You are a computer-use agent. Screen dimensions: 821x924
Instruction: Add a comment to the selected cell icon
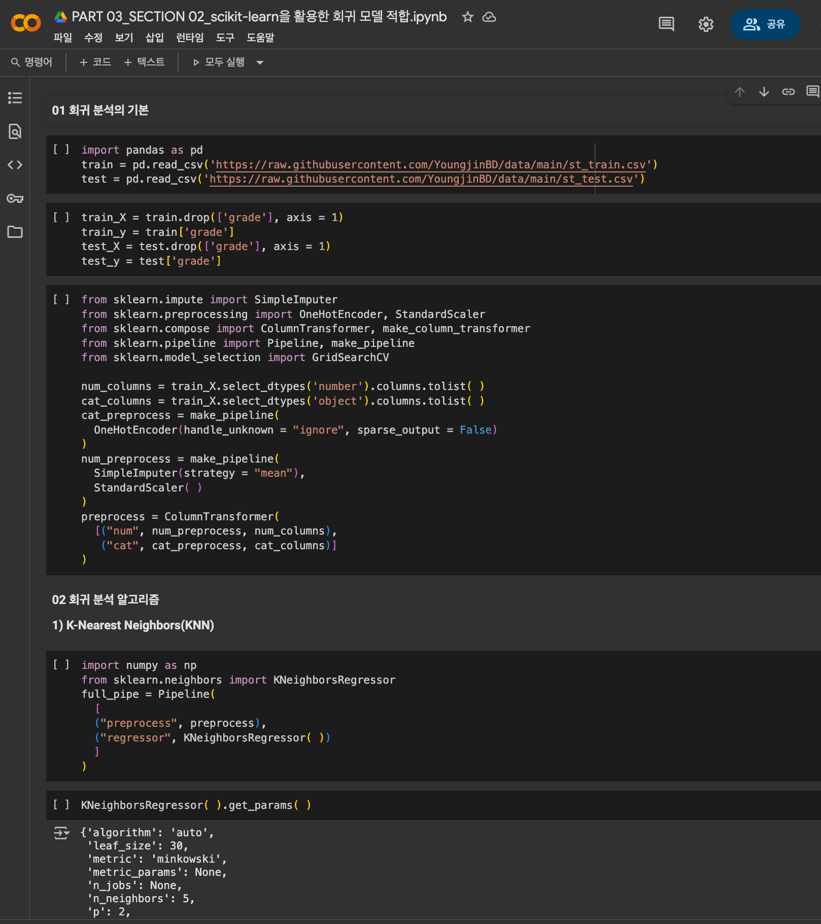pos(812,92)
